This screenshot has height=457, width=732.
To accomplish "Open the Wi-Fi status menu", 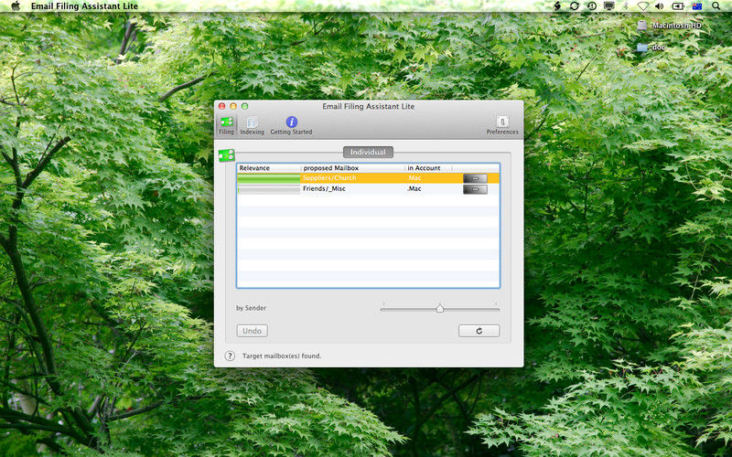I will [643, 6].
